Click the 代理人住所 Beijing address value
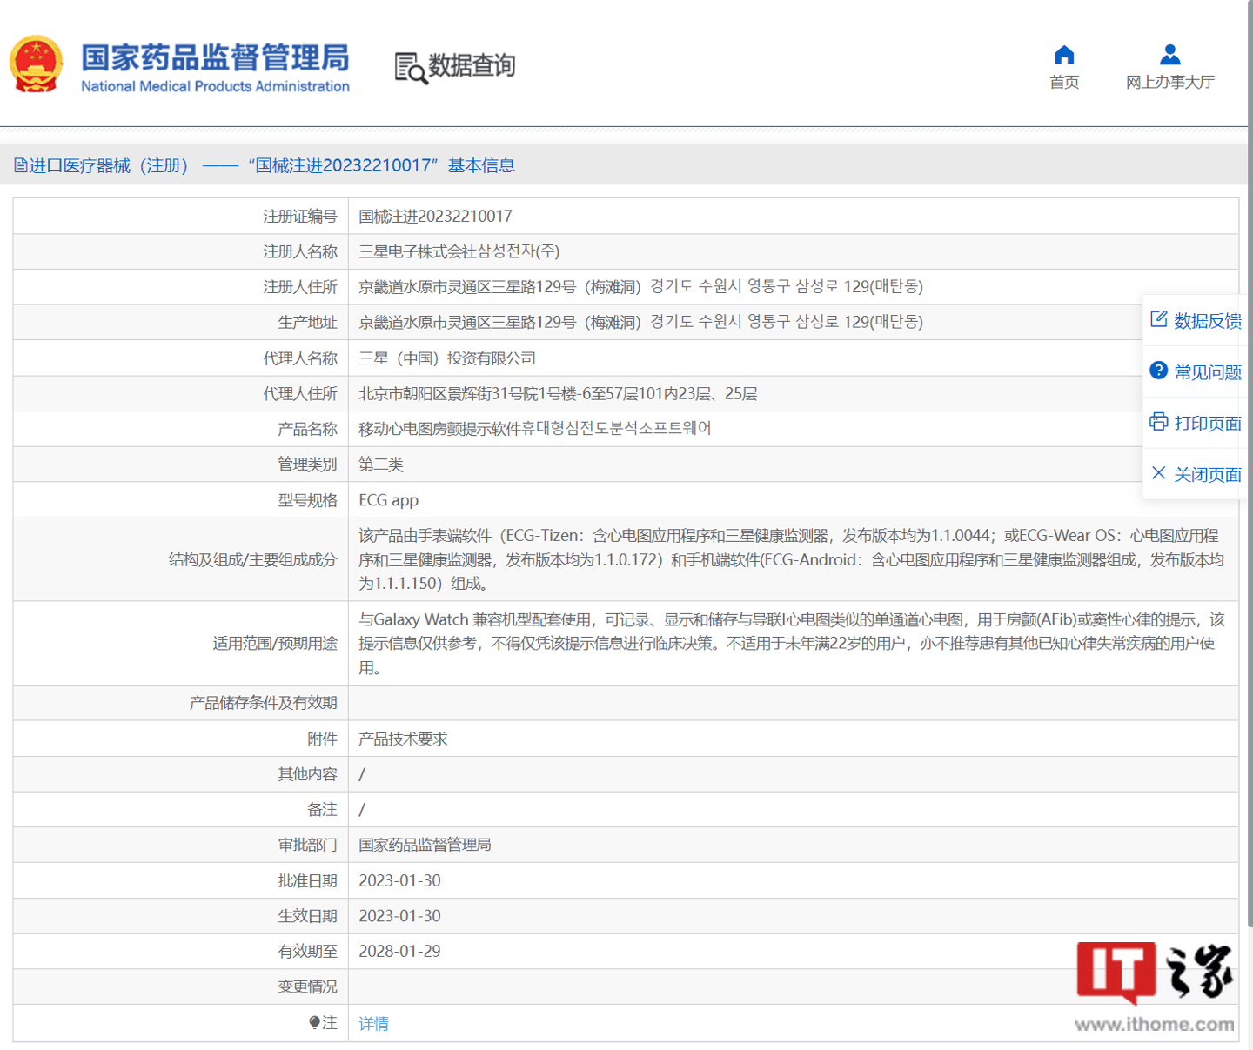Viewport: 1253px width, 1050px height. pyautogui.click(x=558, y=393)
